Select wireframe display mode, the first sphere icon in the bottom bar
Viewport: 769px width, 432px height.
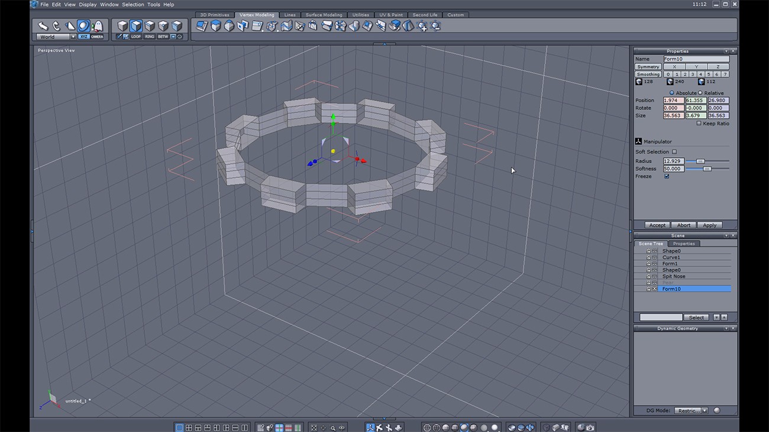tap(426, 427)
